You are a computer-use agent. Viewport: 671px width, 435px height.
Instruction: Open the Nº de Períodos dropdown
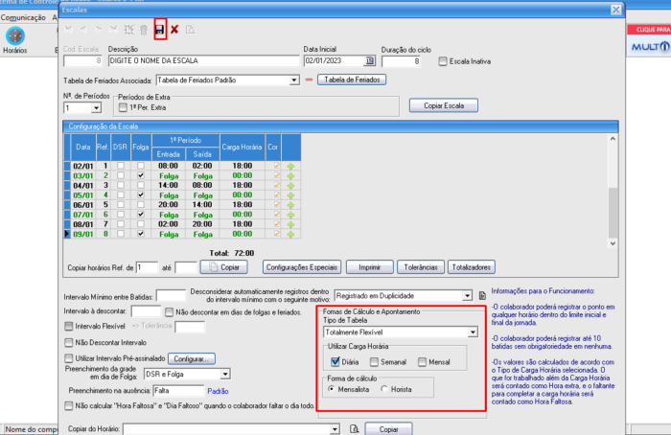point(98,108)
